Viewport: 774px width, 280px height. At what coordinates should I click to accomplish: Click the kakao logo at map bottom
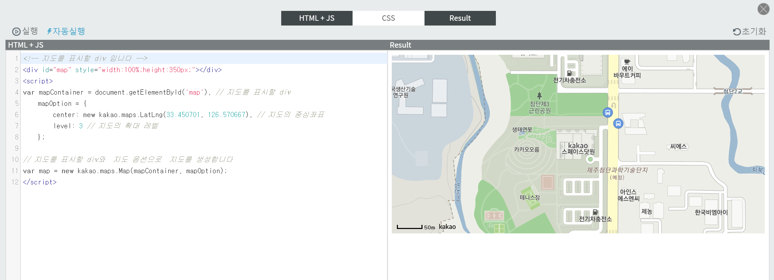[x=447, y=227]
